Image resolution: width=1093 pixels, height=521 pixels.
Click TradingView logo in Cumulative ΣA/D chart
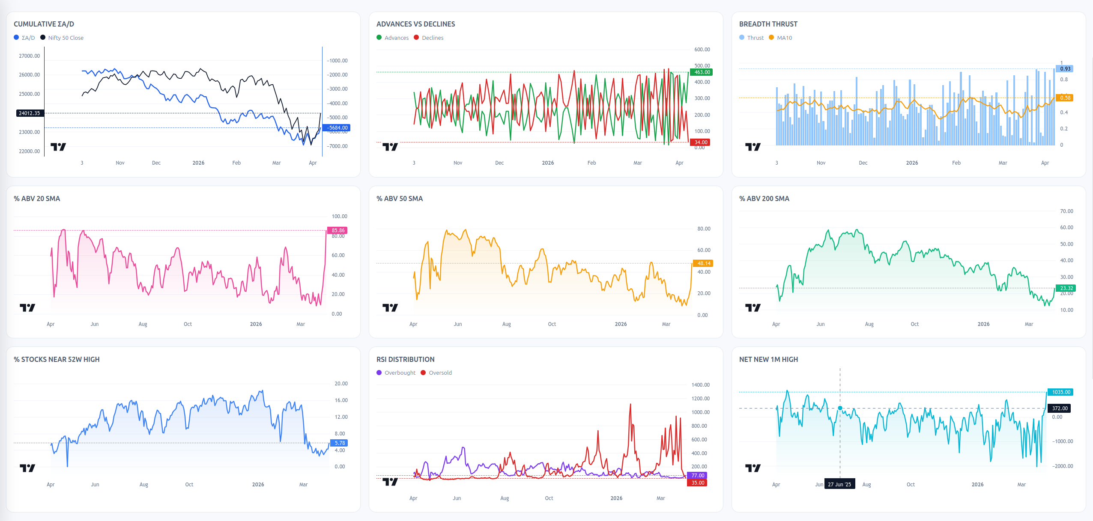tap(58, 147)
